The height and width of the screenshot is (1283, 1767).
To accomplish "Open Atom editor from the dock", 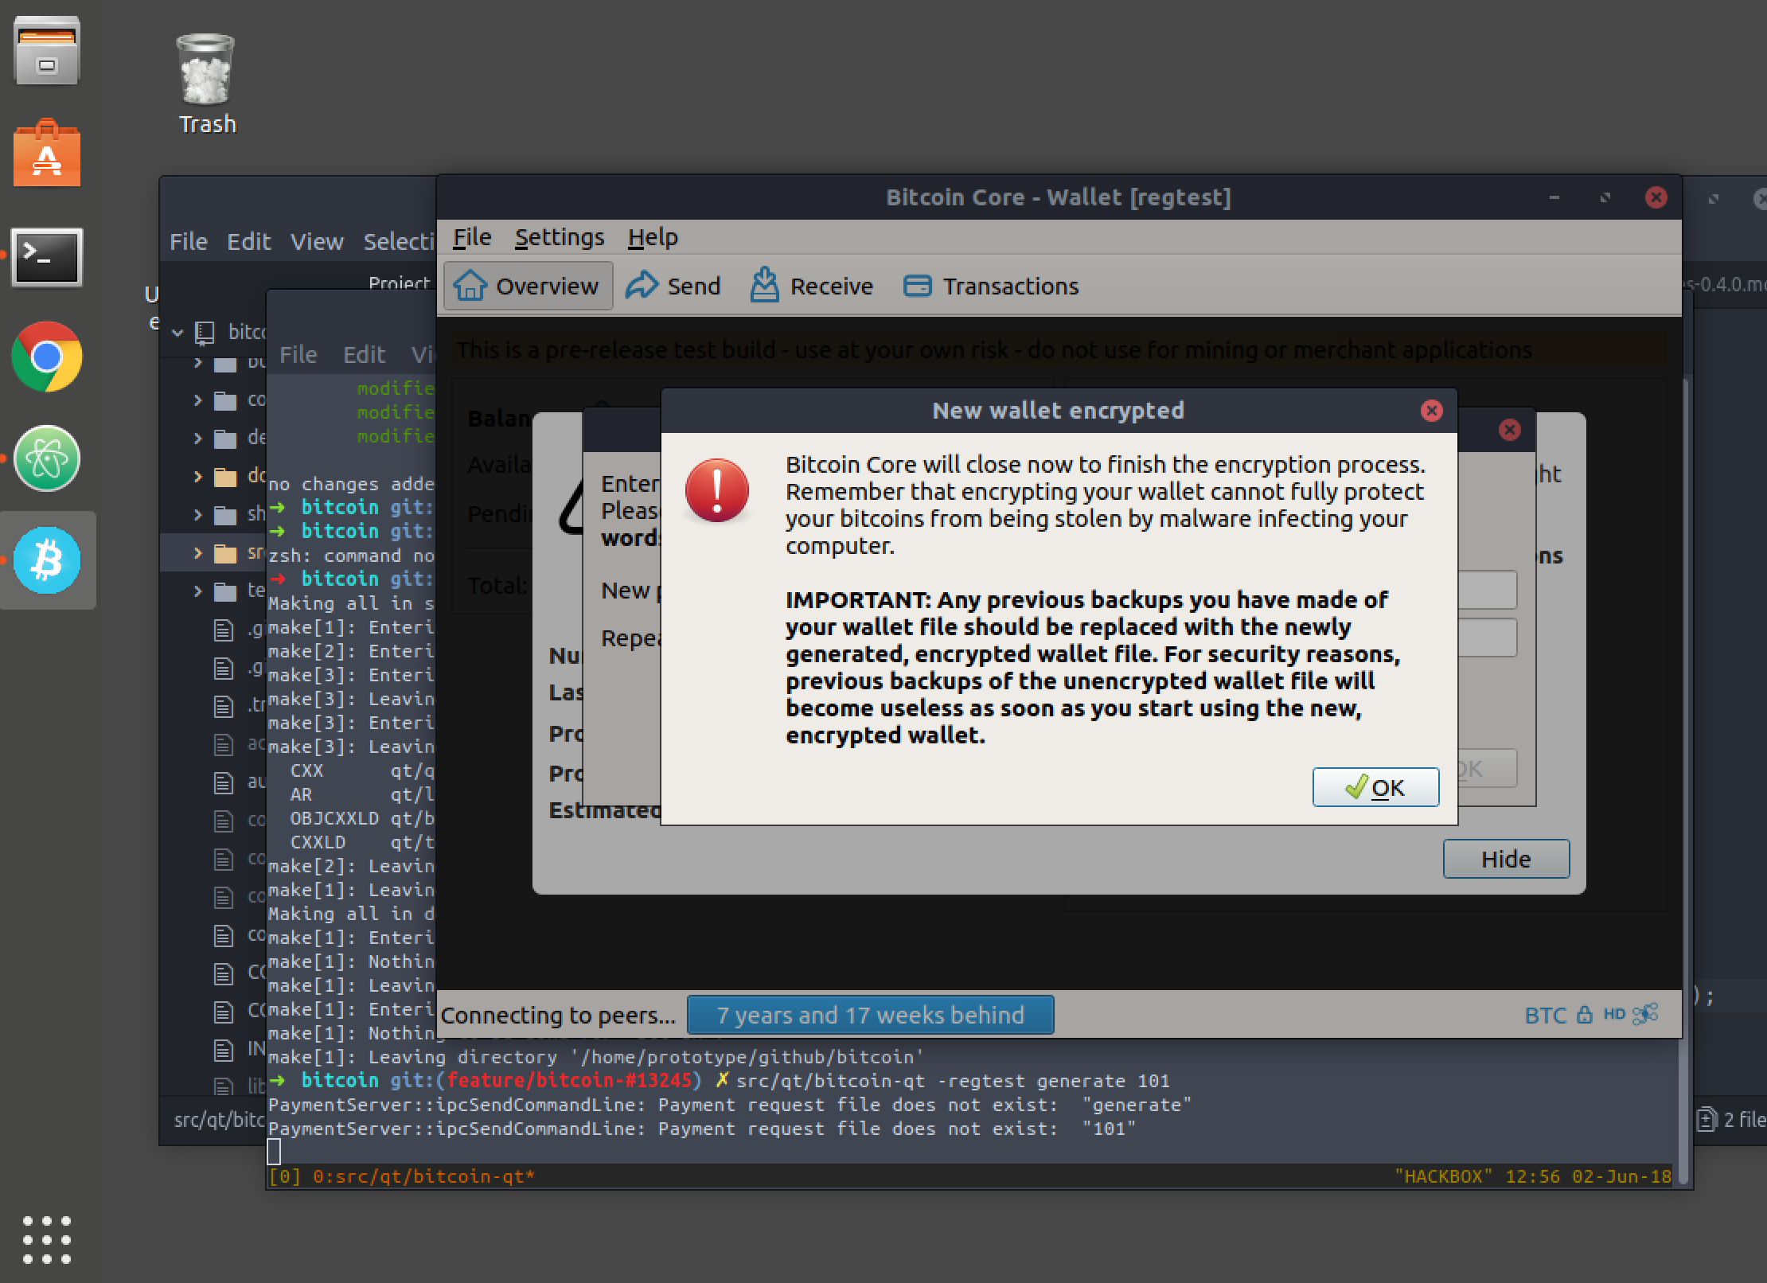I will point(47,458).
